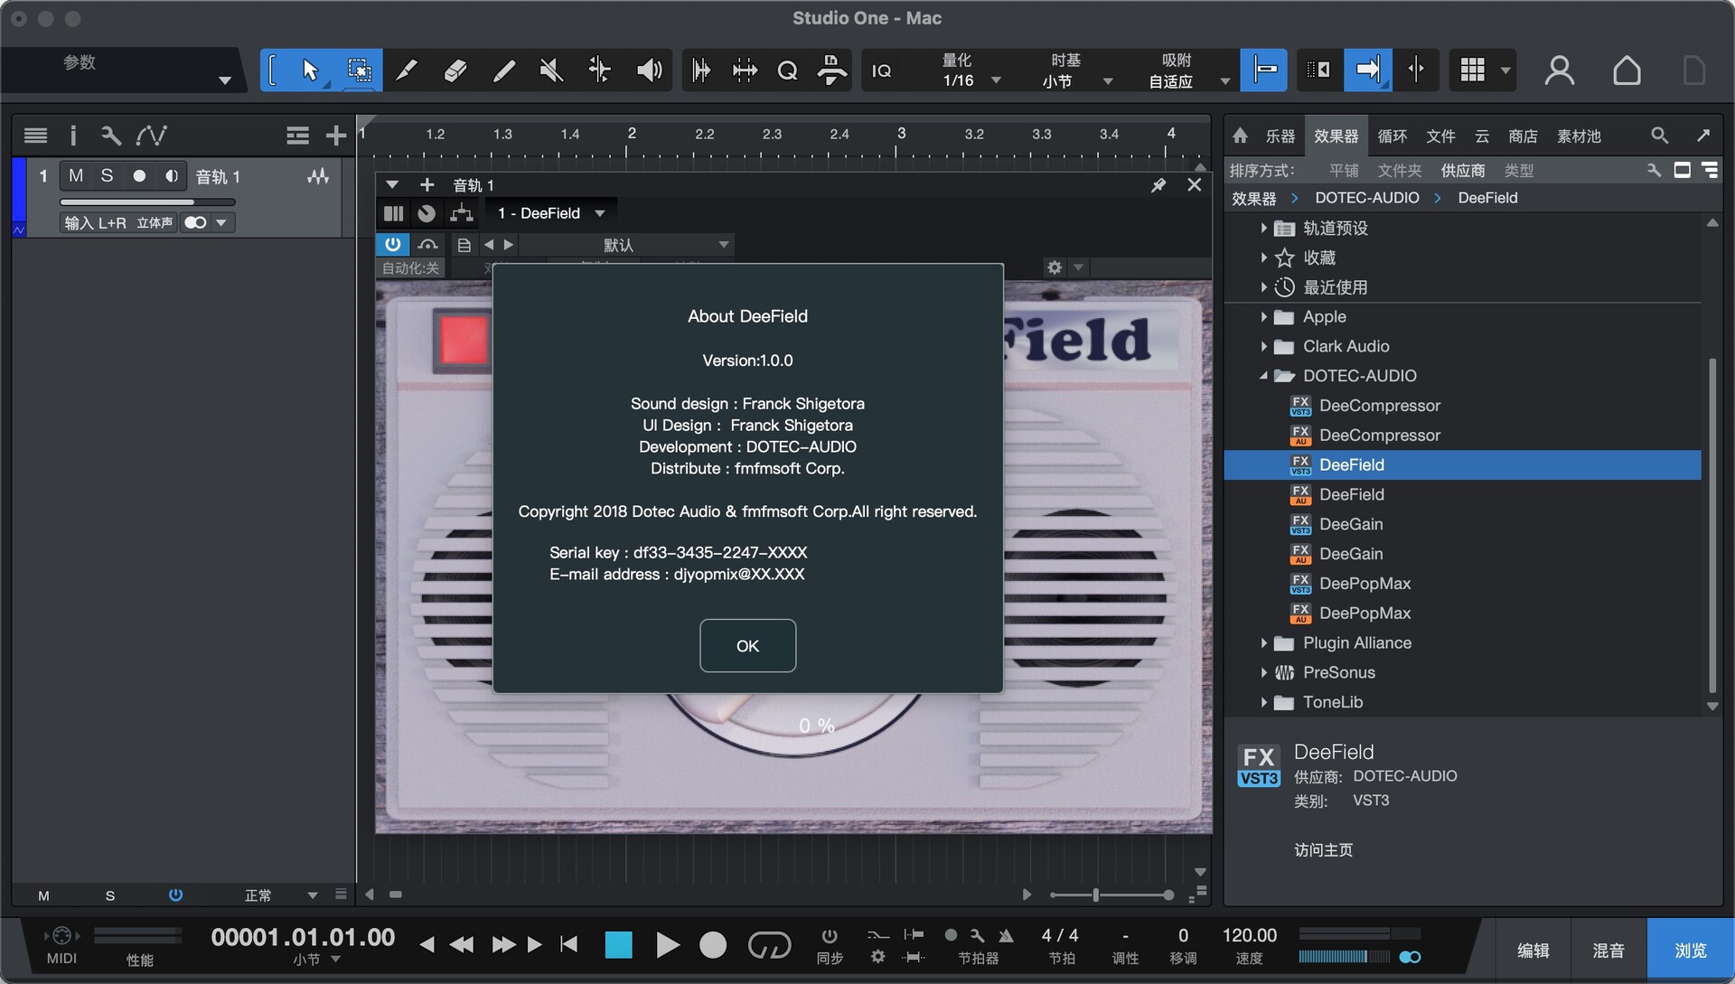Click the 访问主页 link
This screenshot has height=984, width=1735.
pyautogui.click(x=1323, y=849)
